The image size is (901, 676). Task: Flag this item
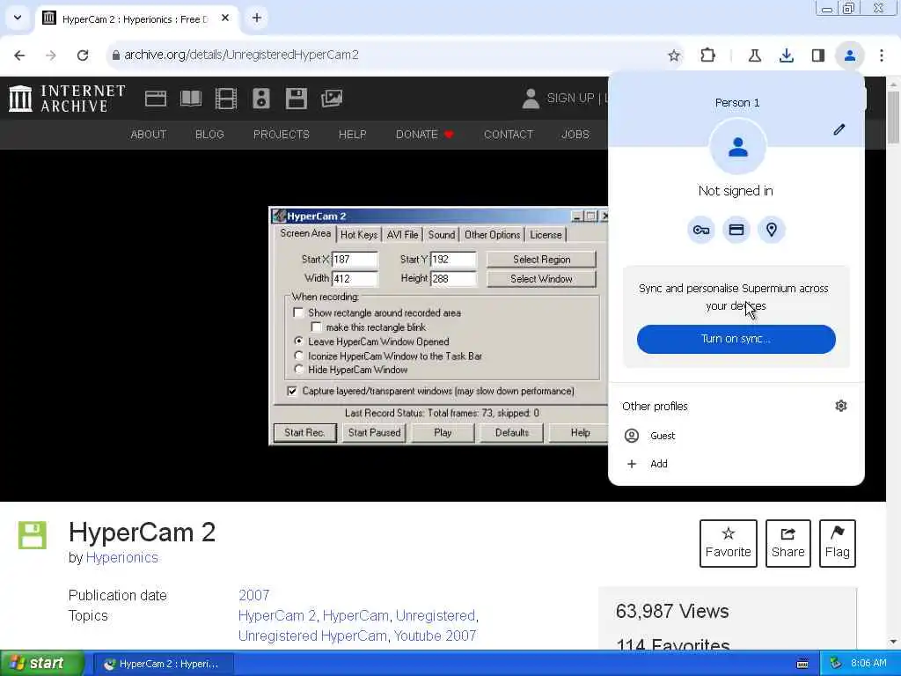pos(838,543)
